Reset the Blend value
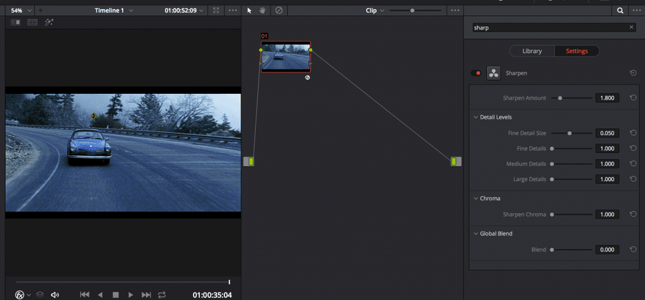The height and width of the screenshot is (300, 645). pyautogui.click(x=633, y=249)
